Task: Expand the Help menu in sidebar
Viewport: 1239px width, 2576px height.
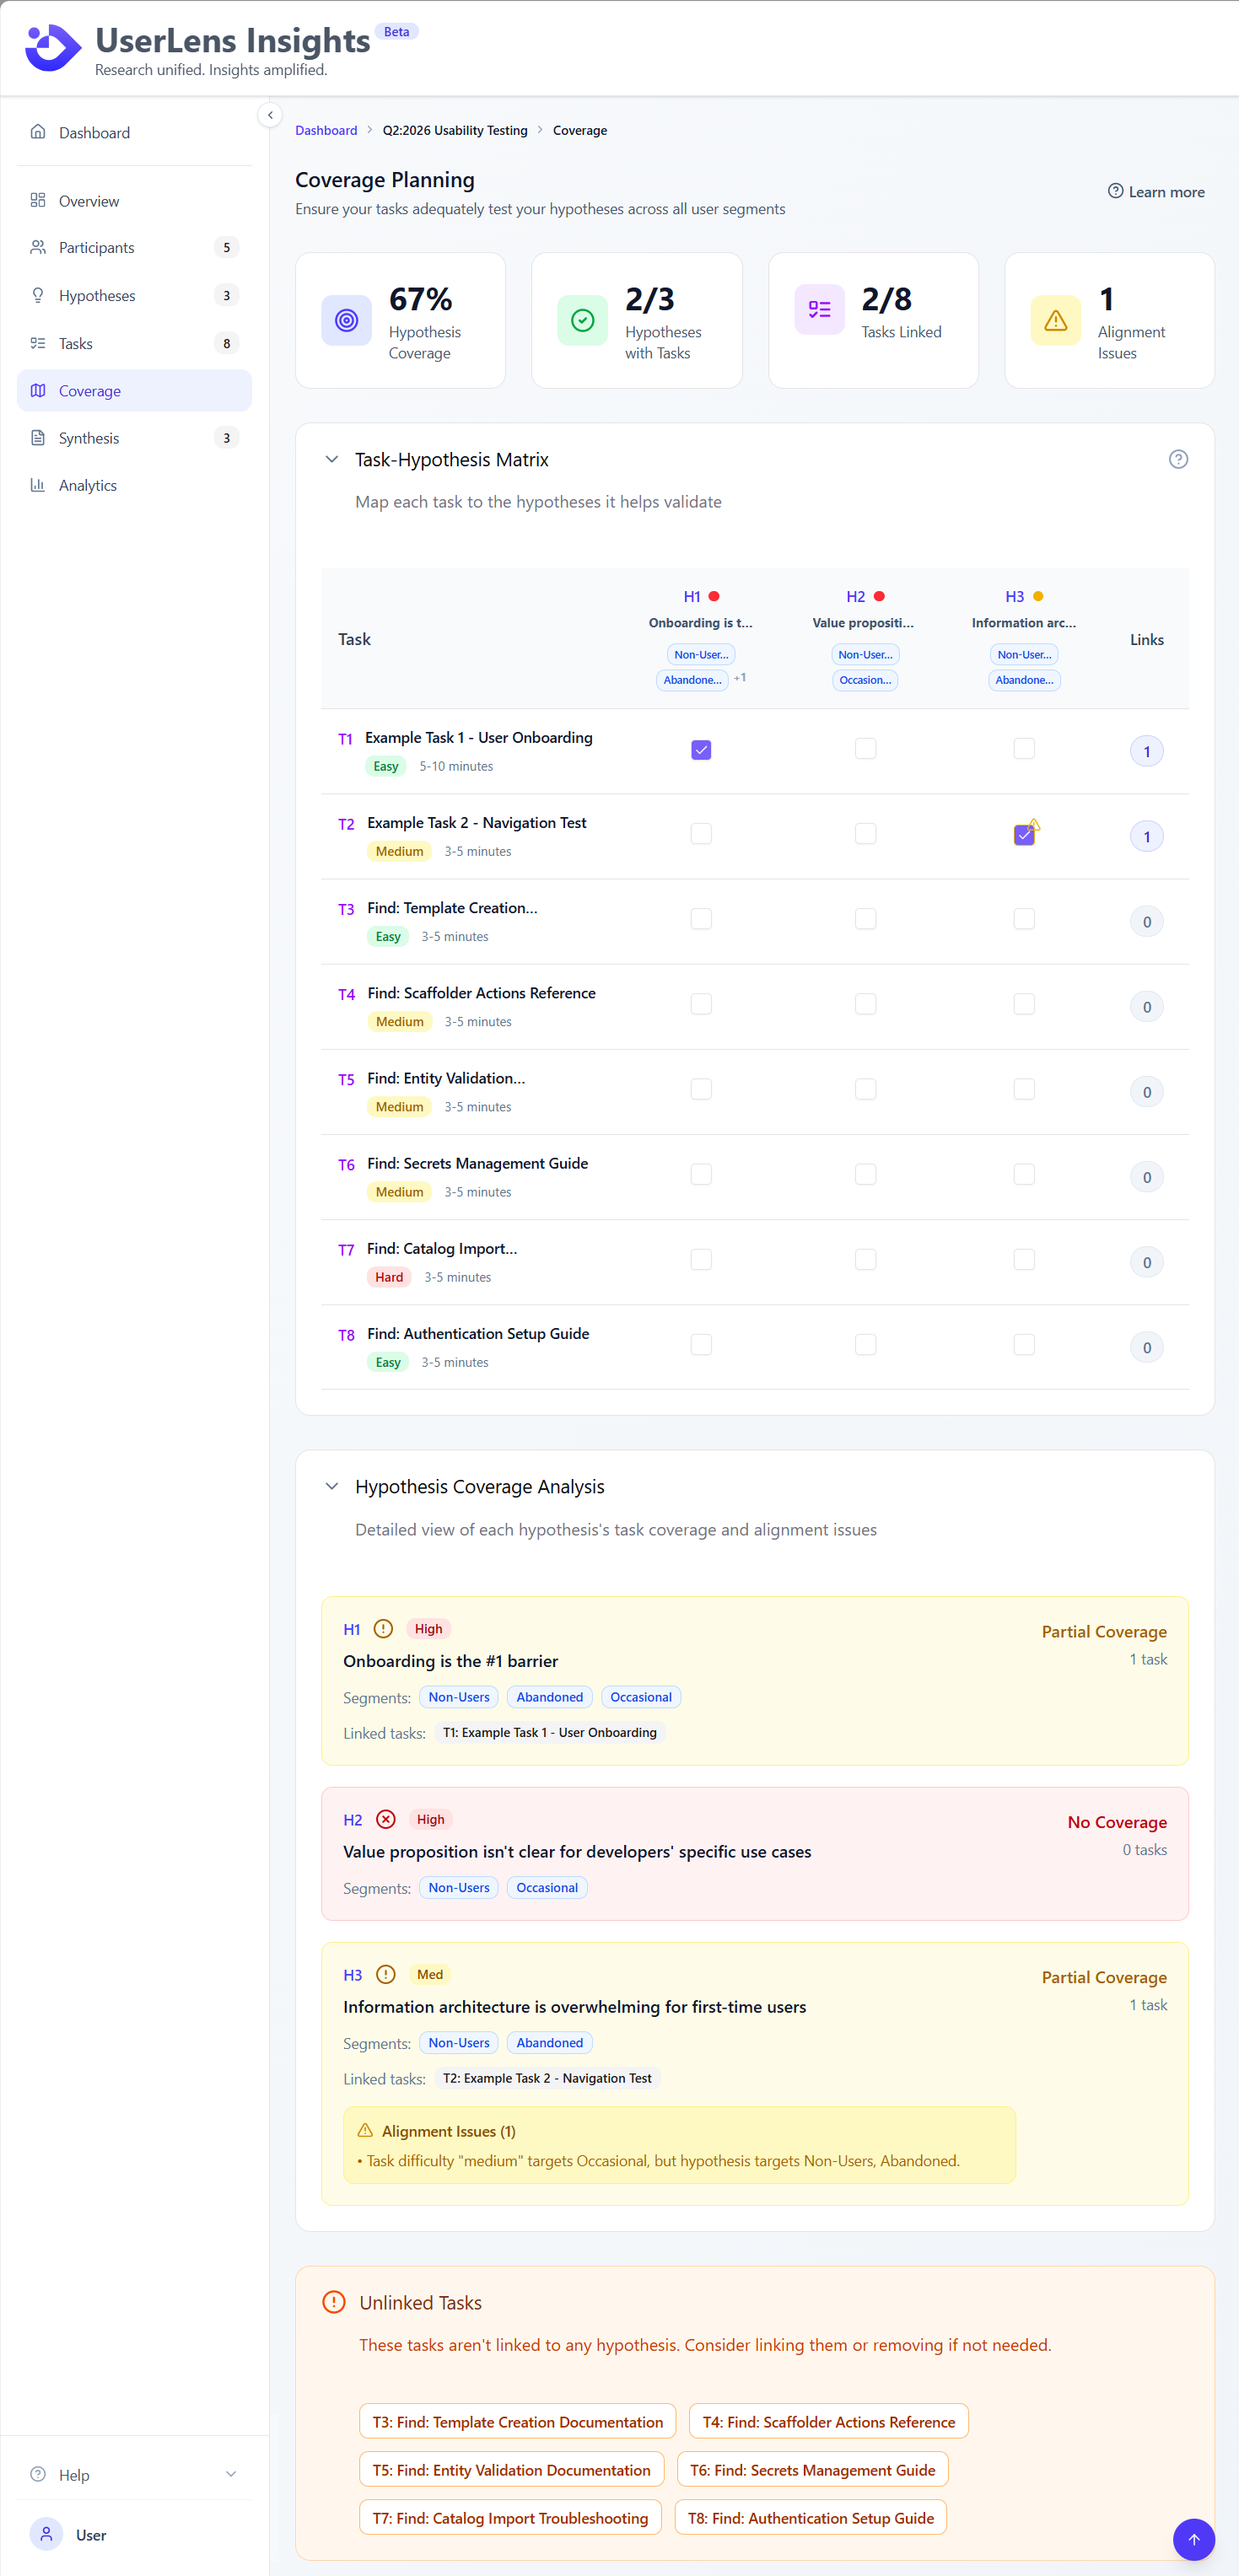Action: pyautogui.click(x=231, y=2474)
